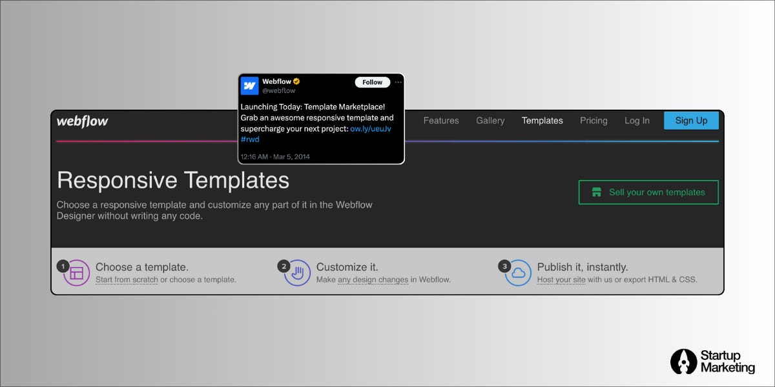
Task: Click the blue Sign Up button
Action: [x=691, y=120]
